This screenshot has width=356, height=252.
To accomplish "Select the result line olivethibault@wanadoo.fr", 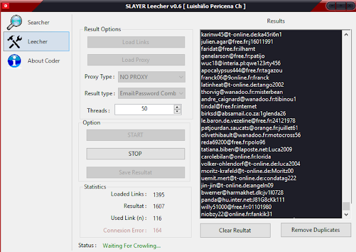I will coord(251,135).
